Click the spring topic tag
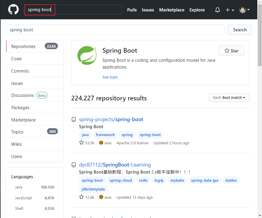The height and width of the screenshot is (218, 262). (x=127, y=135)
